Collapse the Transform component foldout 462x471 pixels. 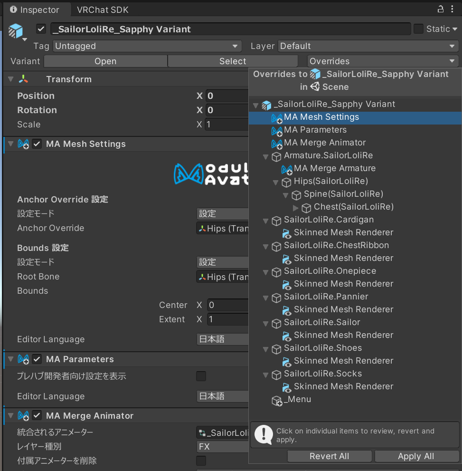click(x=11, y=79)
